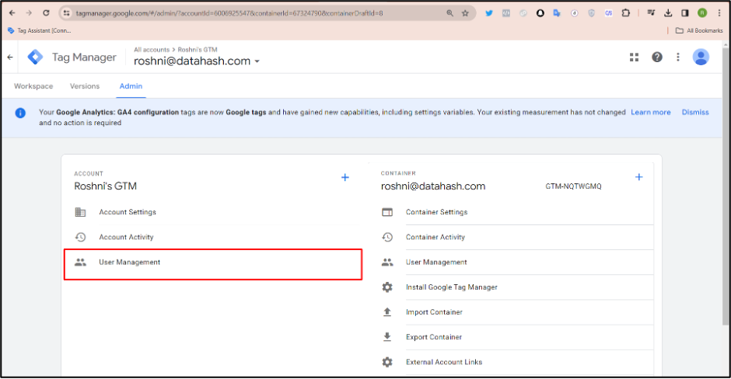This screenshot has height=379, width=731.
Task: Open browser downloads icon
Action: click(x=668, y=13)
